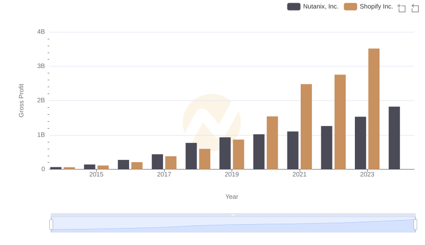Click Shopify bar for 2016
This screenshot has width=425, height=245.
tap(137, 166)
